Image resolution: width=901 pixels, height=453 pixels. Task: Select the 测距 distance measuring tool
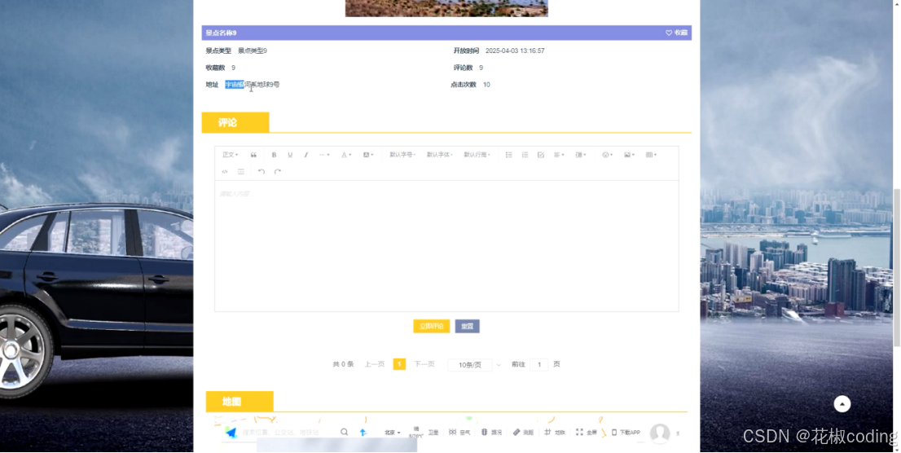(x=524, y=433)
